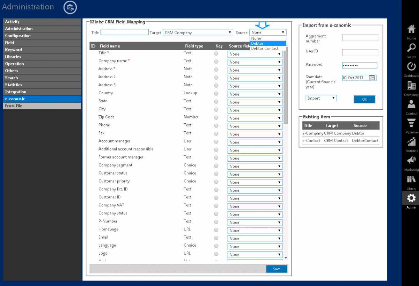Image resolution: width=419 pixels, height=286 pixels.
Task: Select Key radio for Email row
Action: point(216,238)
